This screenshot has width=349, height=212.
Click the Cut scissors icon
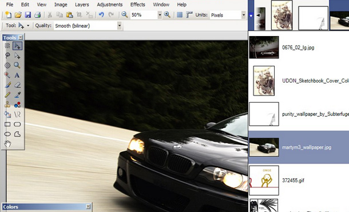50,15
